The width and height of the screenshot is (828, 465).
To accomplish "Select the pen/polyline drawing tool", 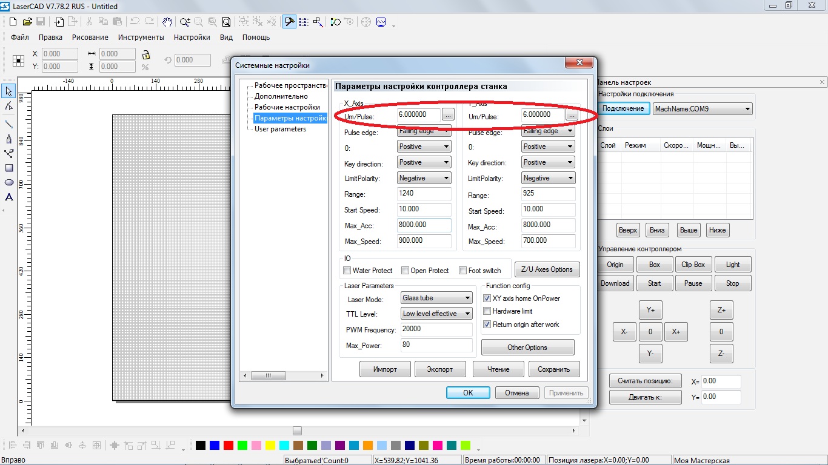I will coord(9,139).
